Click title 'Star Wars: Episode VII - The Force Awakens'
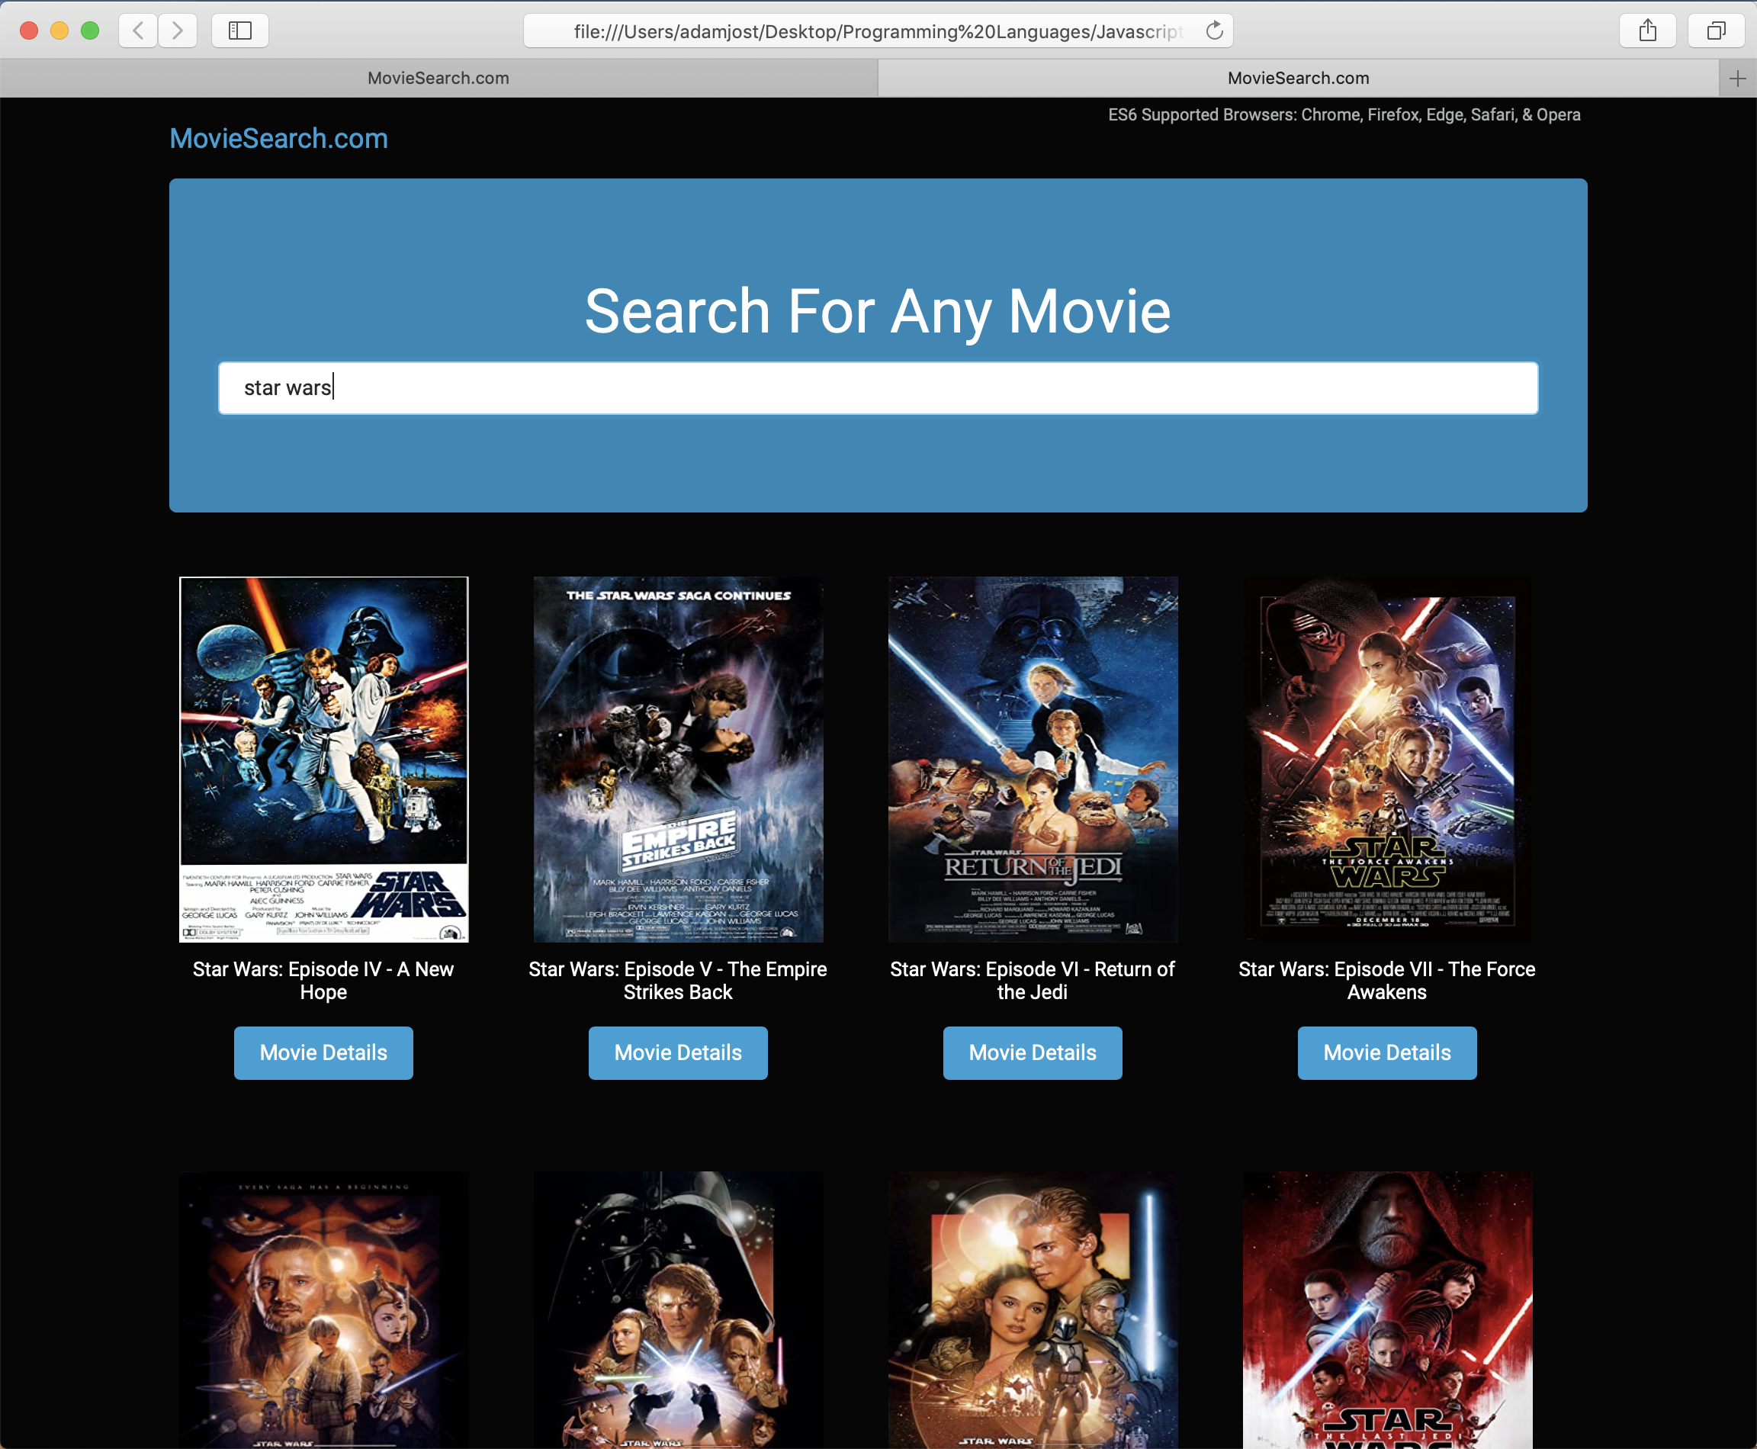 pyautogui.click(x=1387, y=981)
